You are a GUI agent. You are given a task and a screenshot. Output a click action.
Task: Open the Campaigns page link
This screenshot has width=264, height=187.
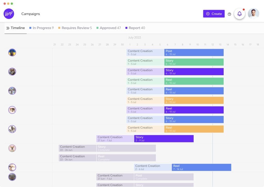[x=30, y=14]
